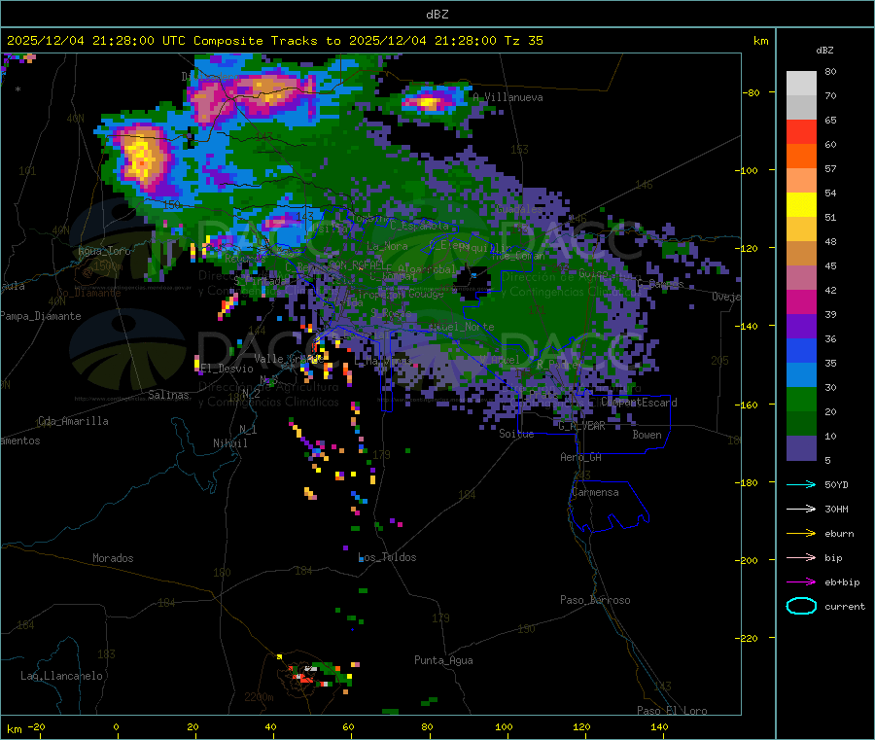Click the 'Lag.Llancanelo' map label
875x740 pixels.
62,676
